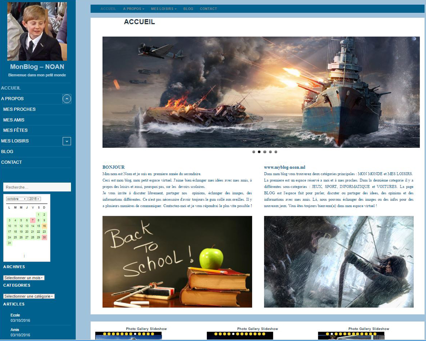
Task: Select the first slideshow pagination dot
Action: coord(254,152)
